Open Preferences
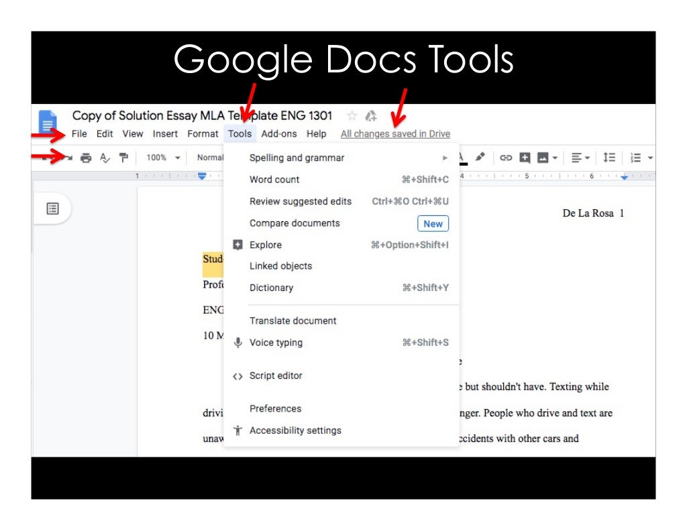The height and width of the screenshot is (531, 687). [341, 408]
